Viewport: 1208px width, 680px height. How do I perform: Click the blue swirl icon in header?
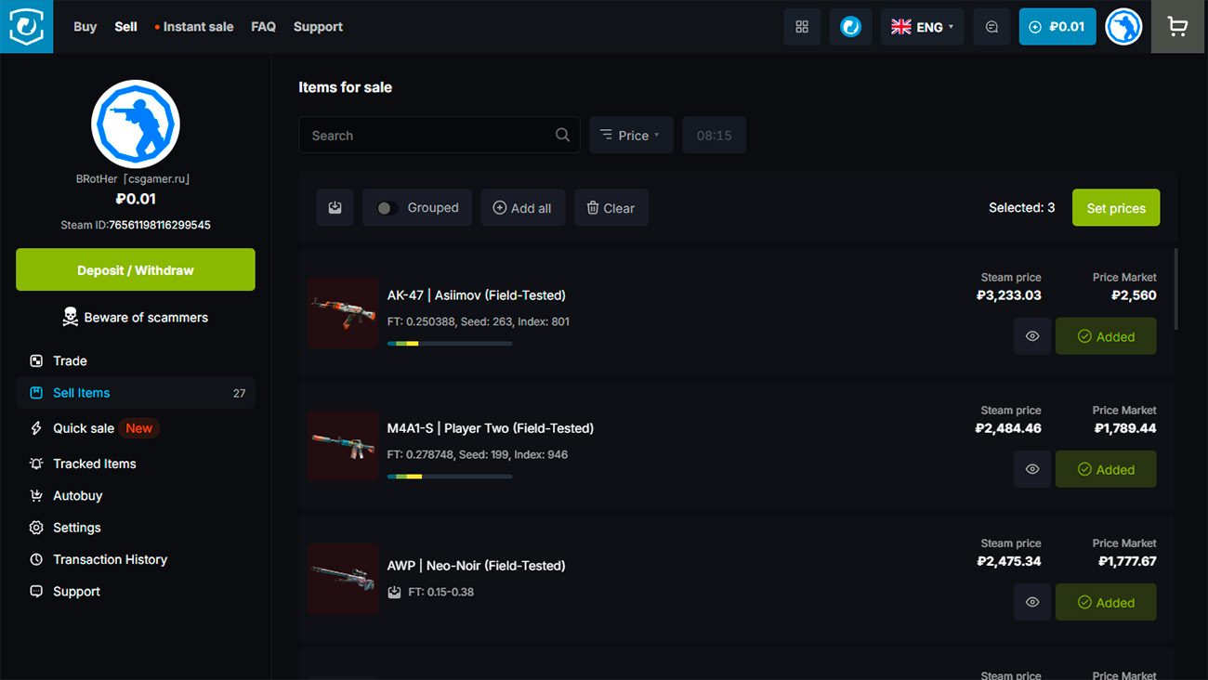coord(850,27)
